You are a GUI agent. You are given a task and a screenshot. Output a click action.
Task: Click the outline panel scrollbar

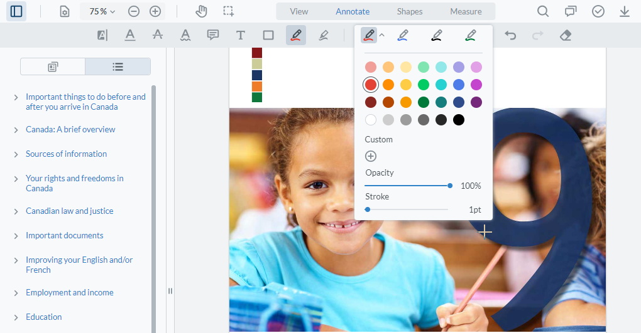(x=154, y=209)
